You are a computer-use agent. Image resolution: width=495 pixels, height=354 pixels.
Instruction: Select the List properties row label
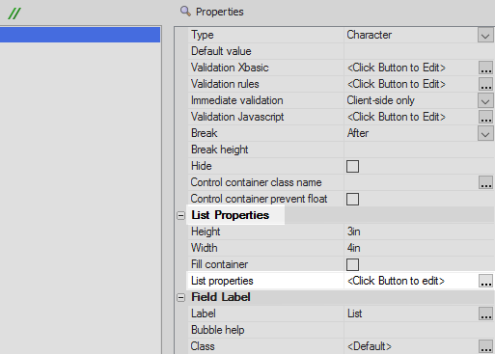(x=222, y=281)
